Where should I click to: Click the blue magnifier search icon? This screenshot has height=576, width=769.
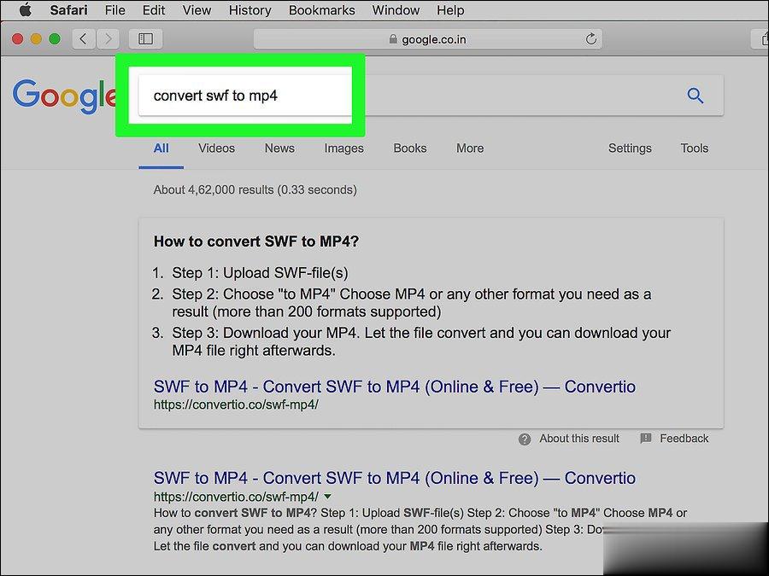pyautogui.click(x=695, y=96)
